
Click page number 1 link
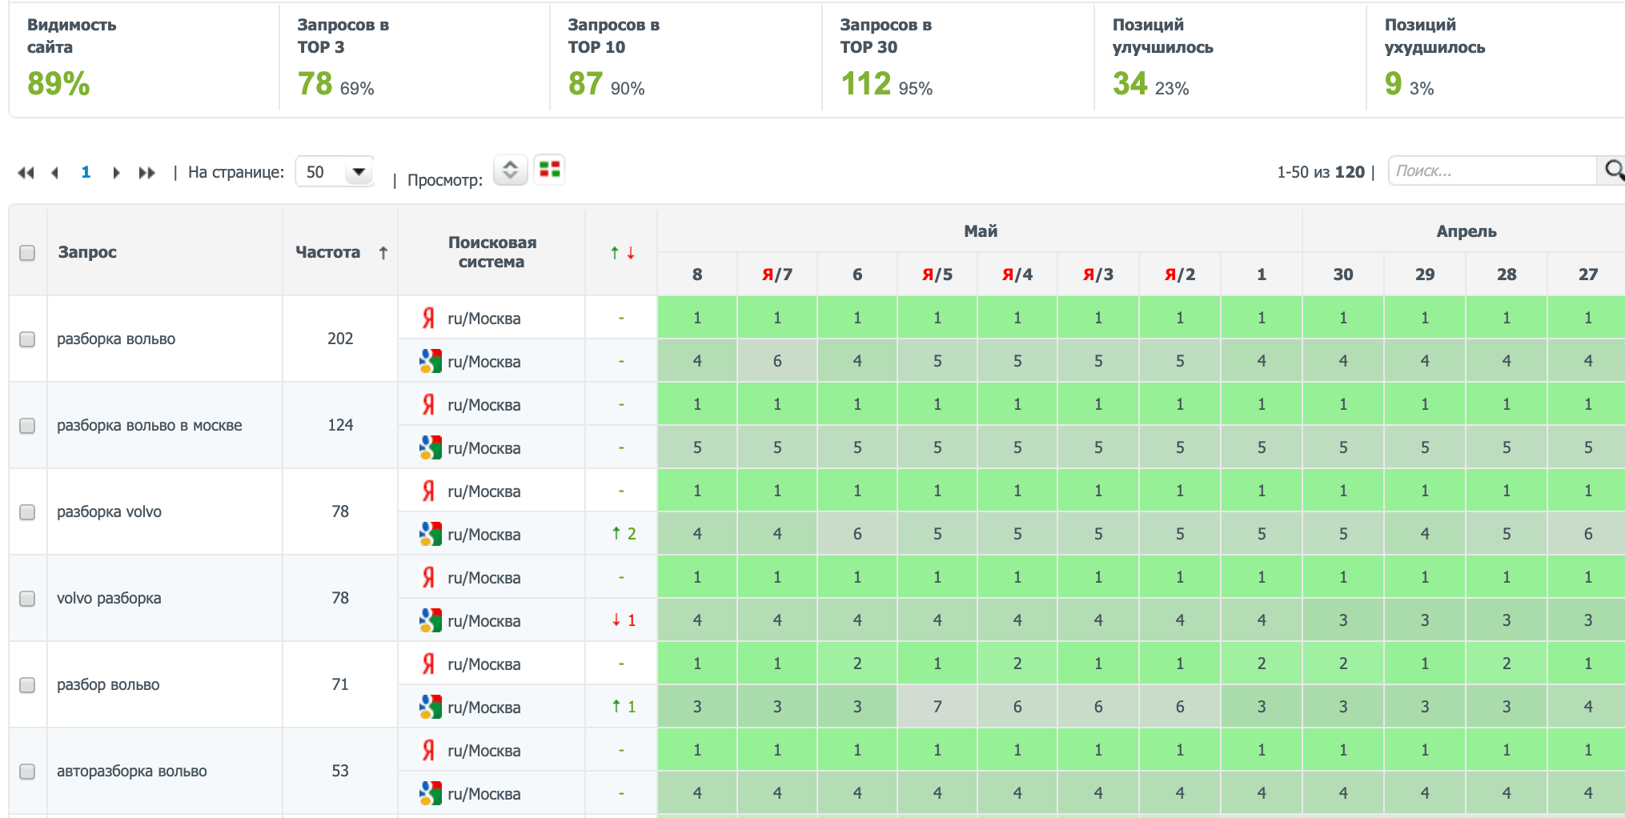coord(86,172)
